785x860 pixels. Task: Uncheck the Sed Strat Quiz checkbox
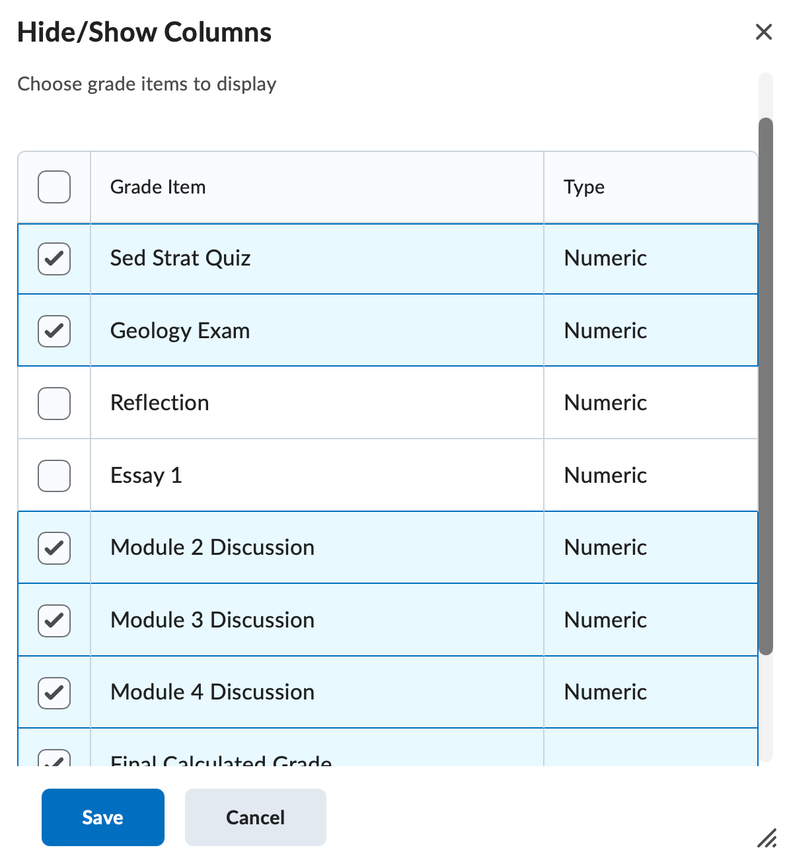point(54,259)
